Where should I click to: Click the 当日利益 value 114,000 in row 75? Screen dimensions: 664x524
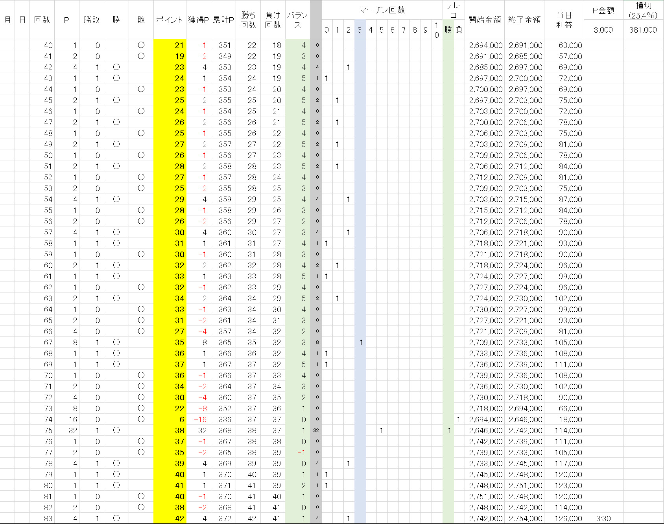coord(564,430)
